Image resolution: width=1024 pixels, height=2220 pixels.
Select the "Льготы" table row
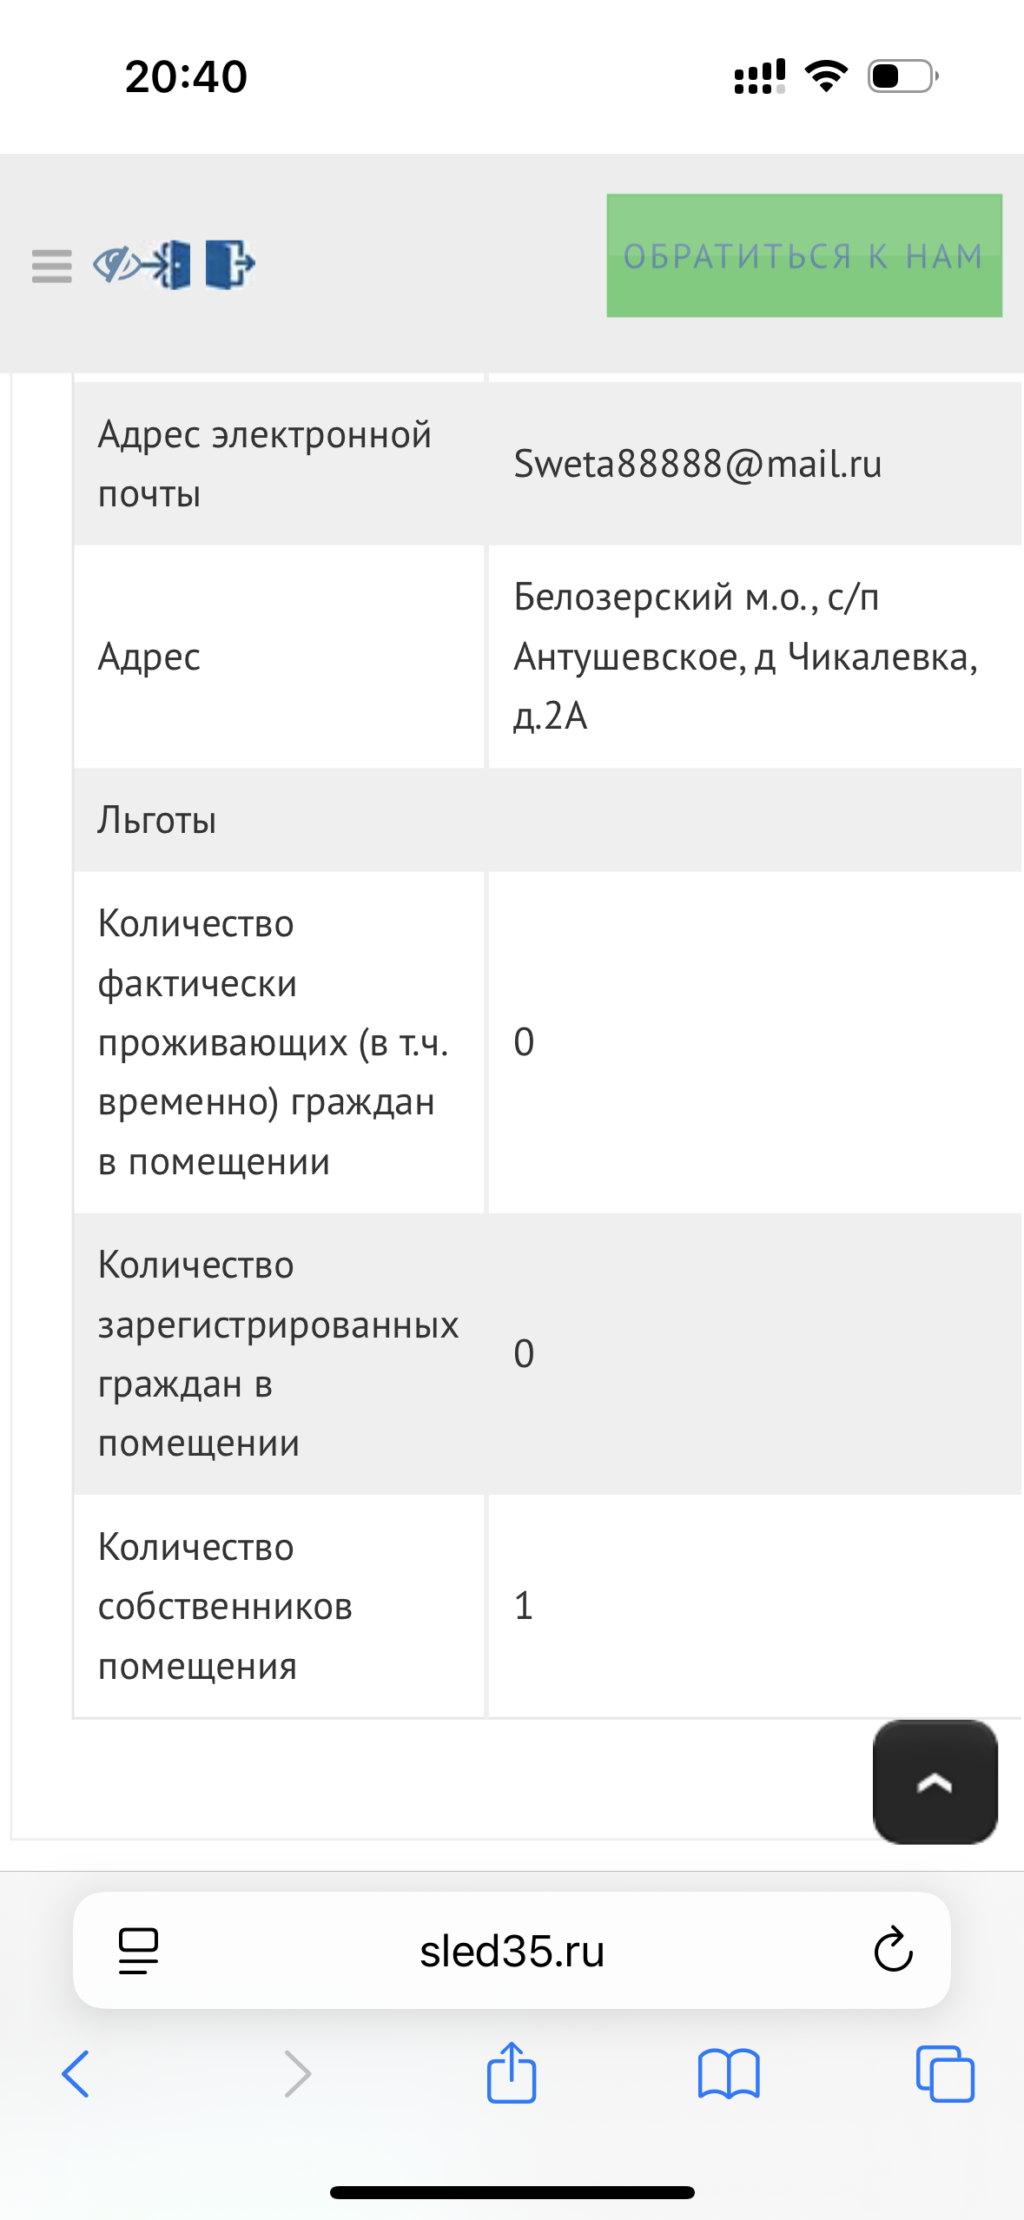[x=547, y=820]
